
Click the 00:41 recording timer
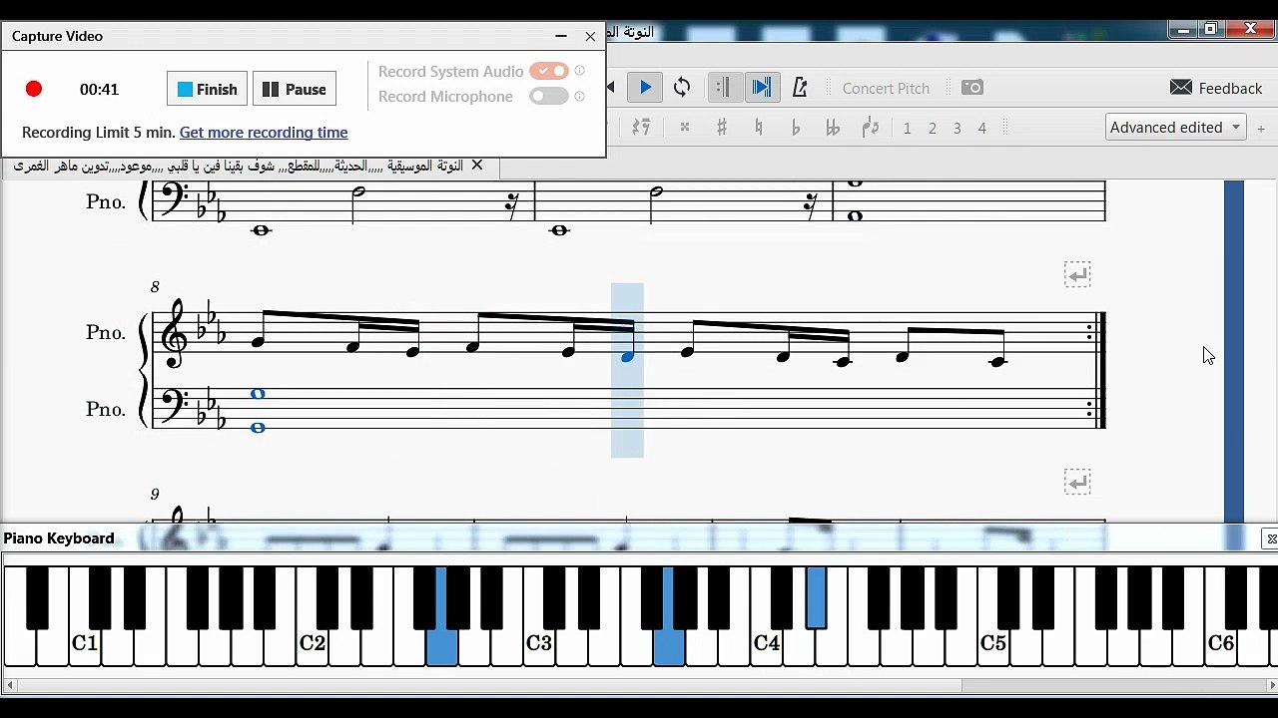pyautogui.click(x=99, y=89)
